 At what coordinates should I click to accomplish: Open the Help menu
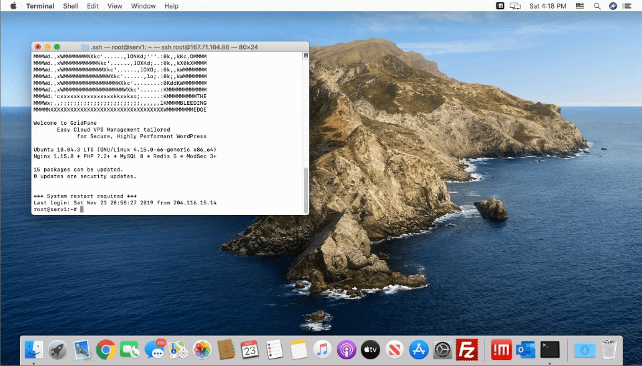coord(171,6)
